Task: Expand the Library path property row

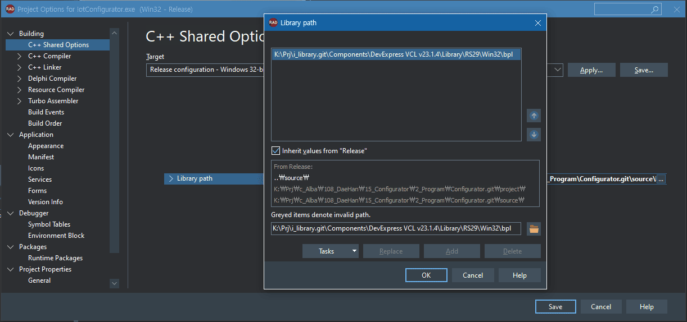Action: [x=171, y=179]
